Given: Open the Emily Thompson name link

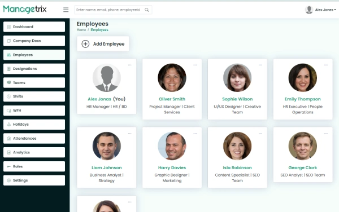Looking at the screenshot, I should [x=303, y=99].
